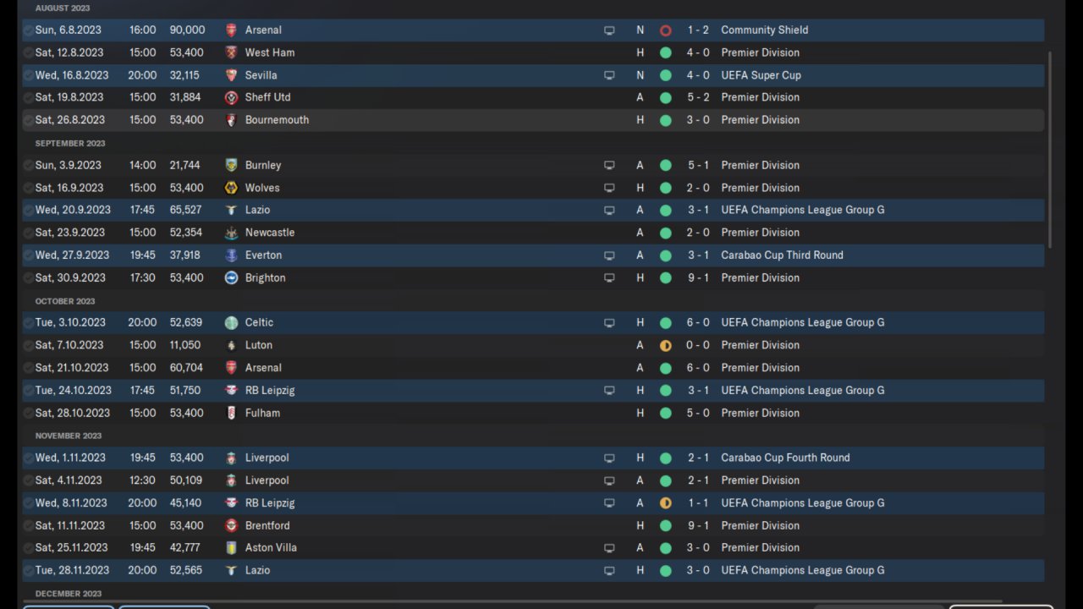Click the TV broadcast icon on Everton fixture
Viewport: 1083px width, 609px height.
(609, 255)
